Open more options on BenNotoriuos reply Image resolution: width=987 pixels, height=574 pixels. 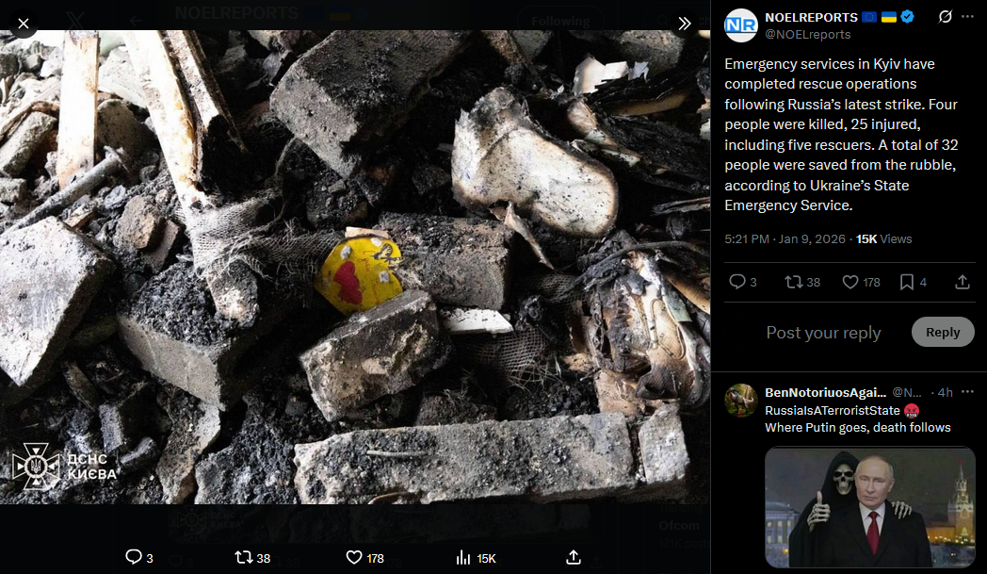(967, 392)
